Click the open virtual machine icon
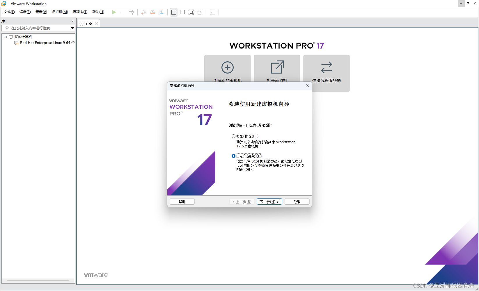This screenshot has width=479, height=291. click(277, 67)
